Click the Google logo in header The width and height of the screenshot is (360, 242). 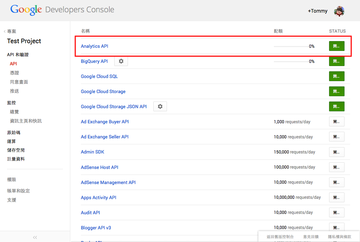pos(26,10)
